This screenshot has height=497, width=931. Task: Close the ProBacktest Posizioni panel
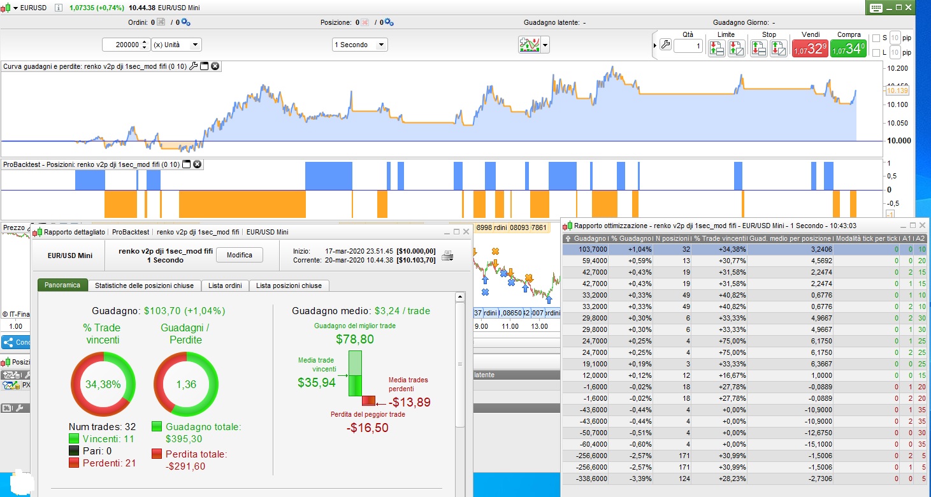click(x=198, y=164)
